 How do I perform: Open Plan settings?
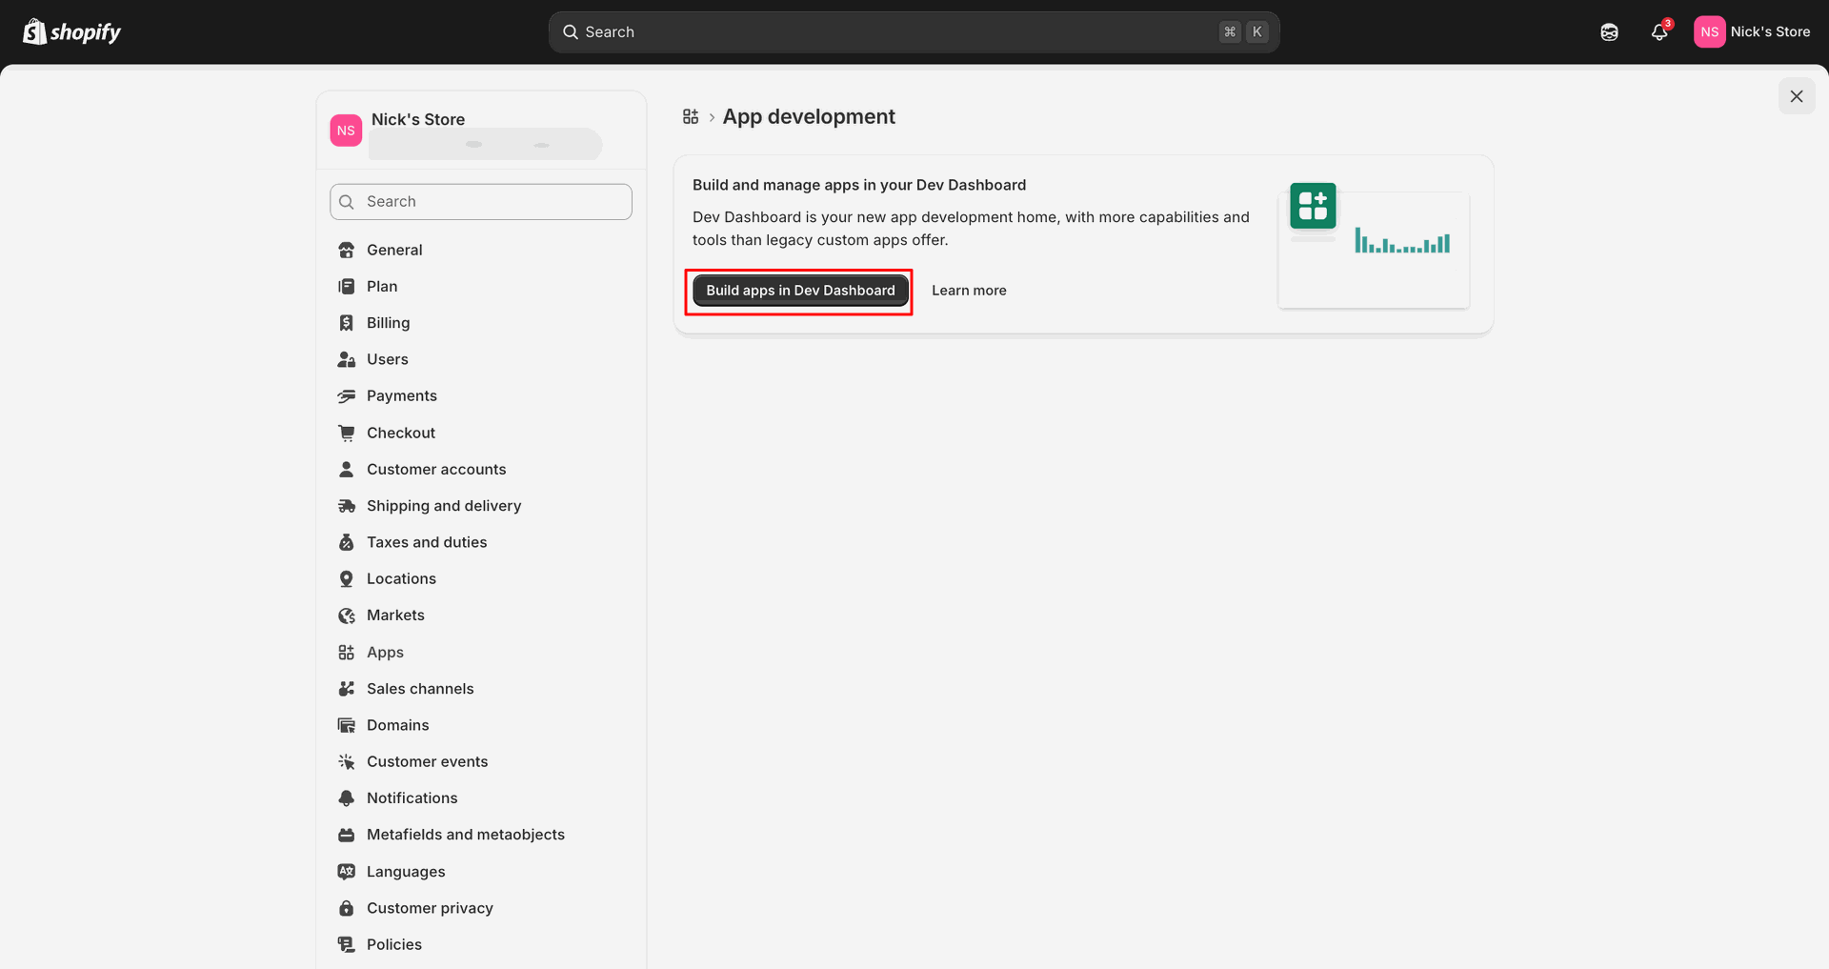pos(382,287)
